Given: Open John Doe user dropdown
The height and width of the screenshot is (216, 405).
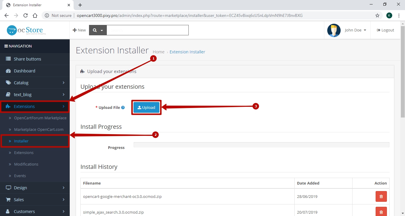Looking at the screenshot, I should (x=355, y=30).
